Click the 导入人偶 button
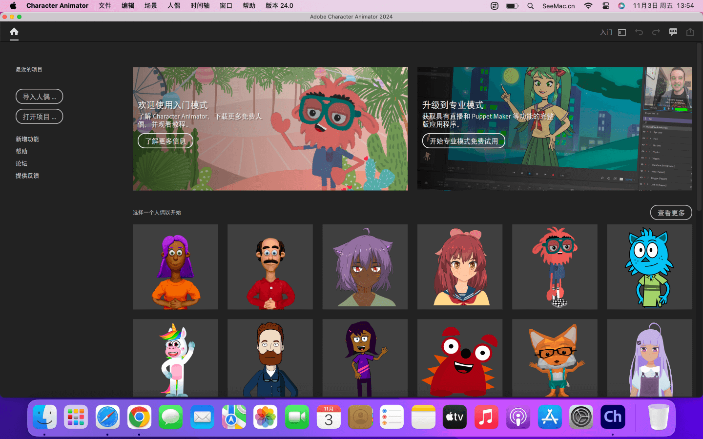 point(39,97)
